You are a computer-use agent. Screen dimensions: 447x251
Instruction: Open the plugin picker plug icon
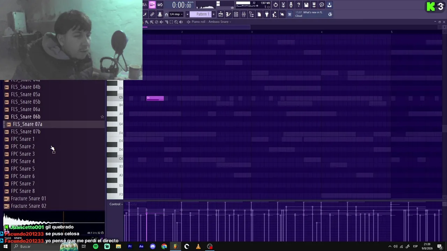267,14
